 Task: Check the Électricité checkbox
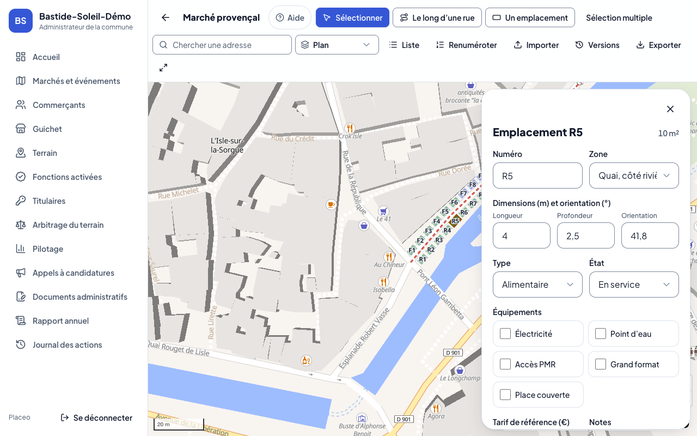click(x=505, y=334)
